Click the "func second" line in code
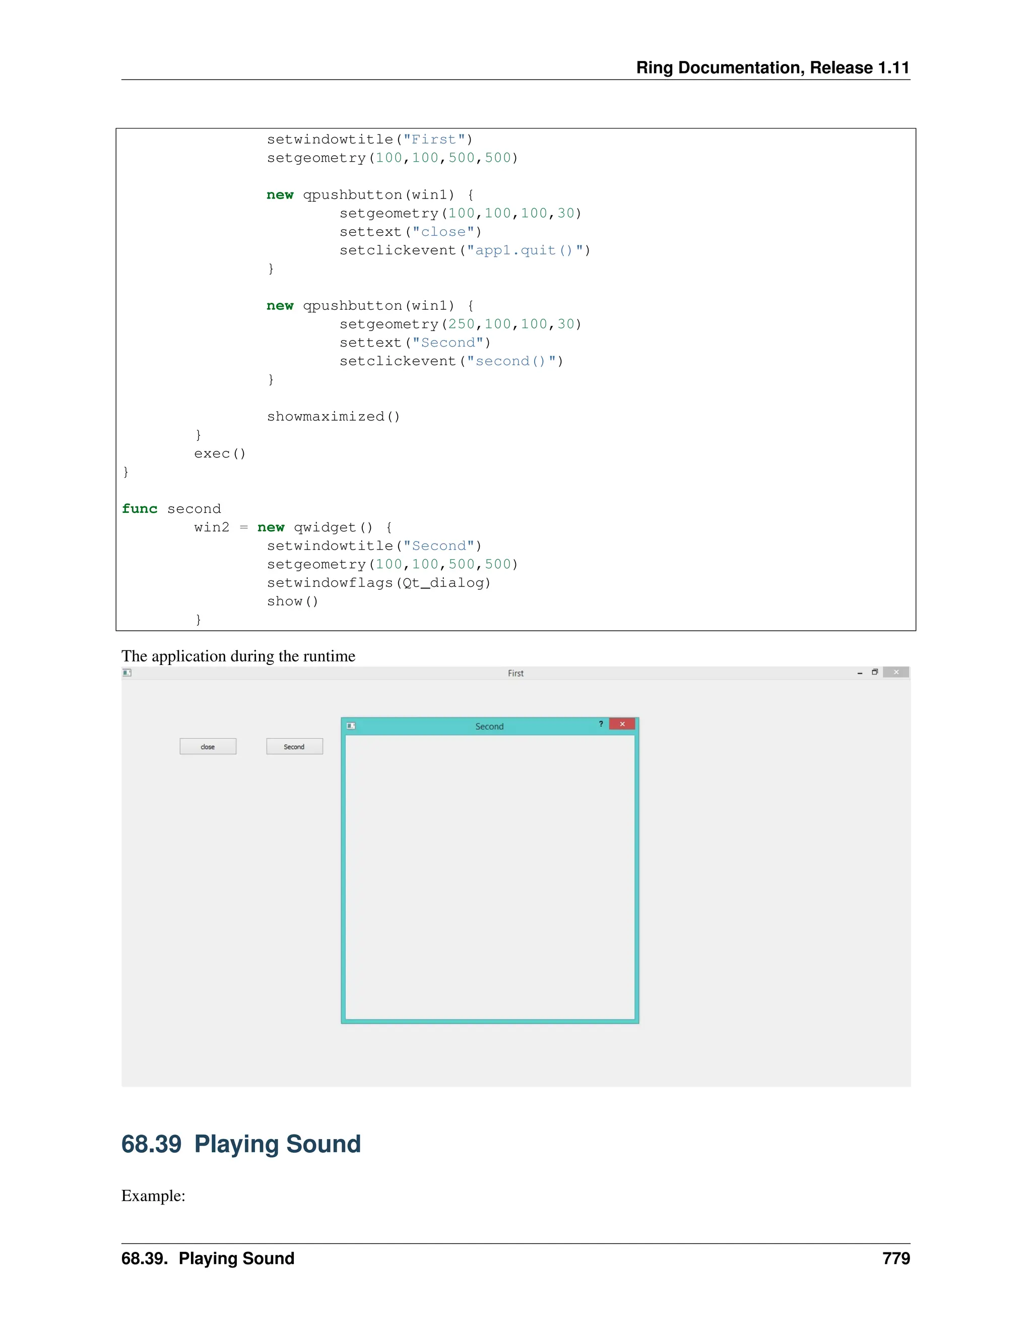Viewport: 1032px width, 1335px height. pyautogui.click(x=171, y=509)
